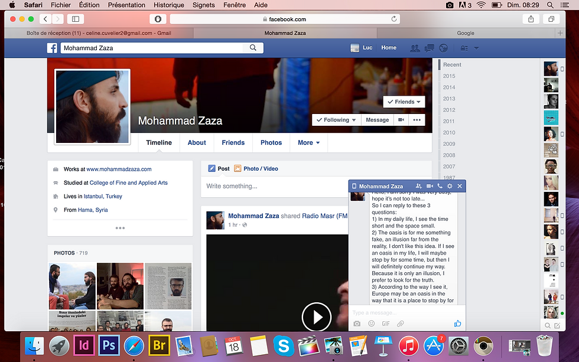Open InDesign from the Dock

[84, 345]
